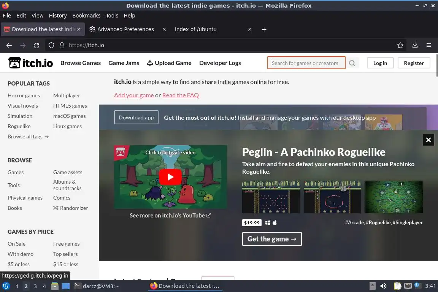Click the Apple platform icon
The height and width of the screenshot is (292, 438).
click(x=275, y=223)
